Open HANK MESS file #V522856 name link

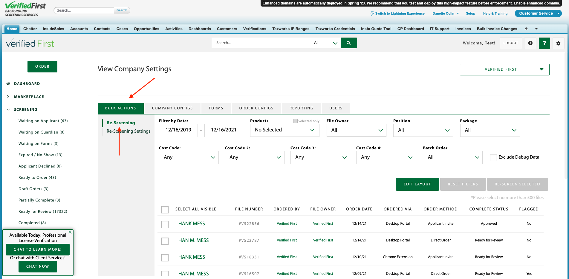[x=192, y=224]
